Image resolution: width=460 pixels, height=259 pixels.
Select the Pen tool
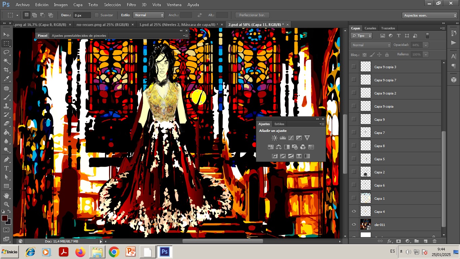coord(6,159)
